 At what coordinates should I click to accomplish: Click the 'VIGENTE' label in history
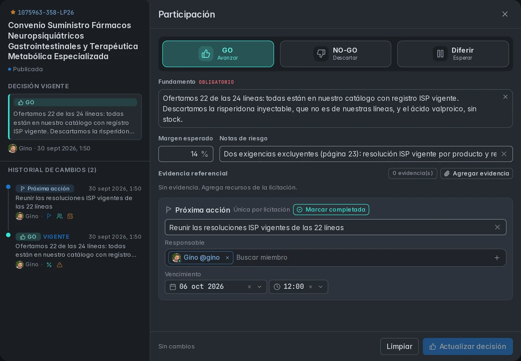tap(56, 237)
